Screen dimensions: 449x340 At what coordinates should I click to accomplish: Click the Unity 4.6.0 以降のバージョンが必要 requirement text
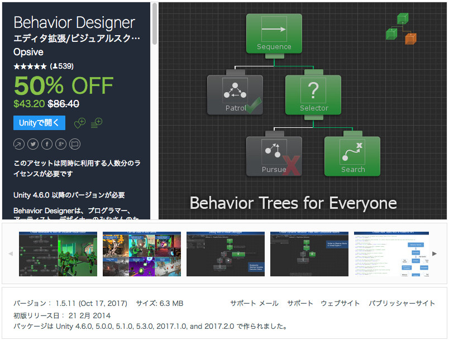(69, 195)
